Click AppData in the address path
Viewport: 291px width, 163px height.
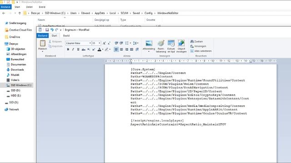coord(100,13)
